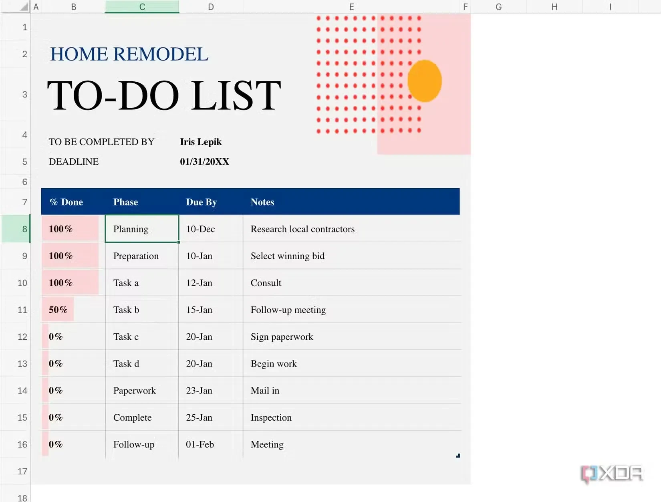
Task: Click the Research local contractors note
Action: pyautogui.click(x=302, y=229)
